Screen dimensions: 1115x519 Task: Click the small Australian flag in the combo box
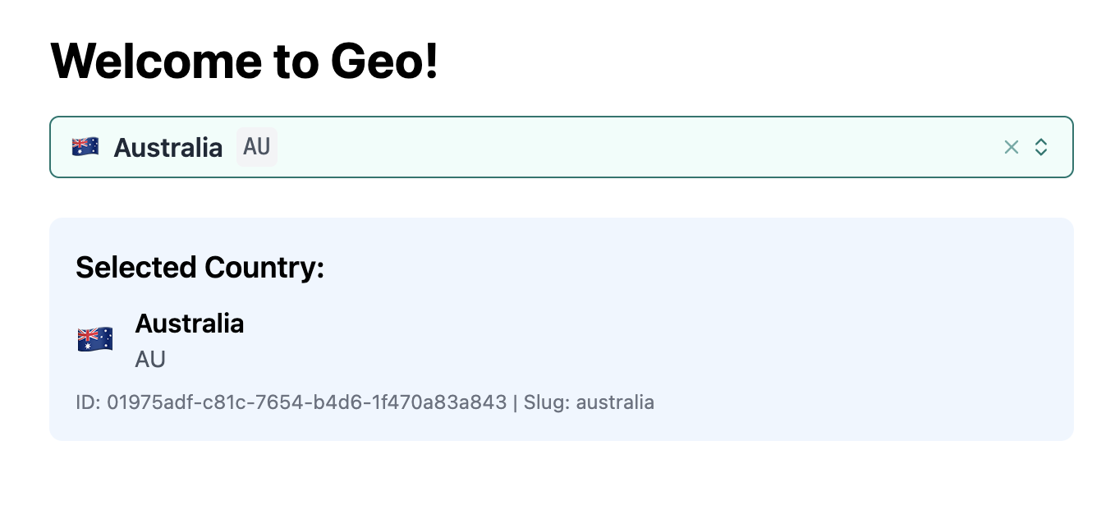[85, 147]
